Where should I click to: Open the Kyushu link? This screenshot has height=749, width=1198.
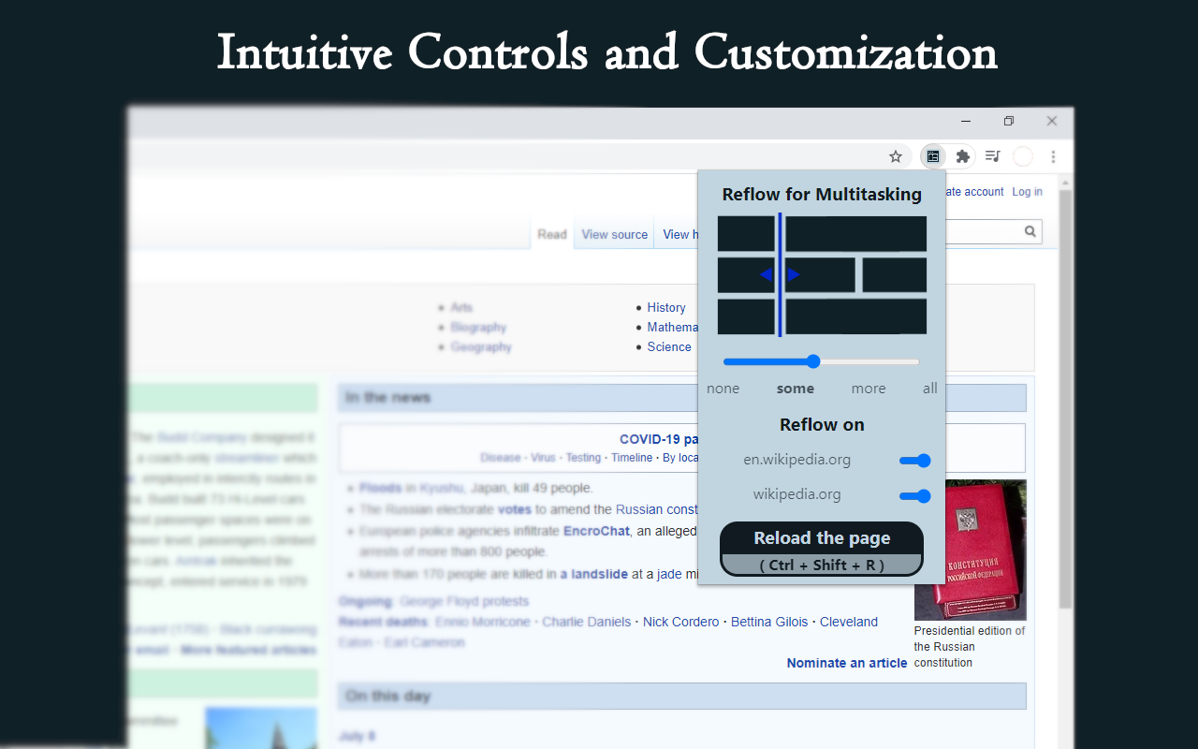pyautogui.click(x=441, y=488)
